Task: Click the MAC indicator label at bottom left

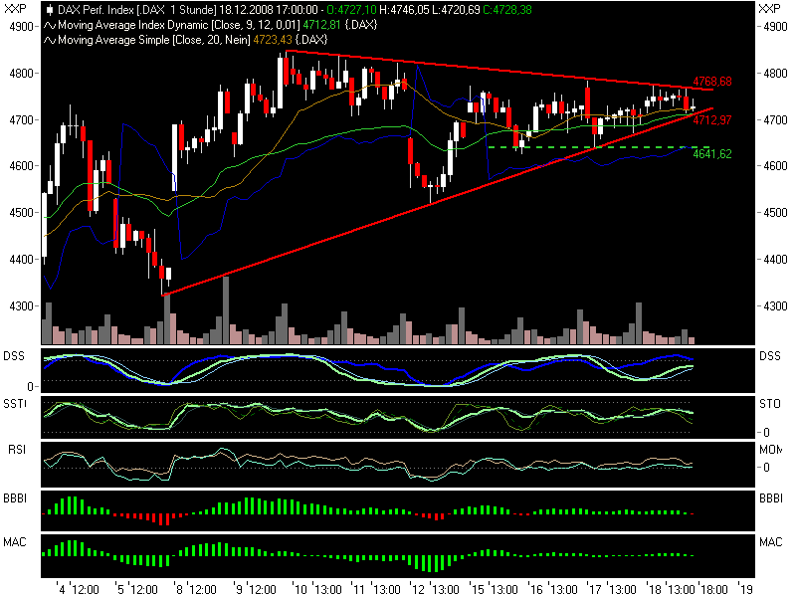Action: tap(13, 543)
